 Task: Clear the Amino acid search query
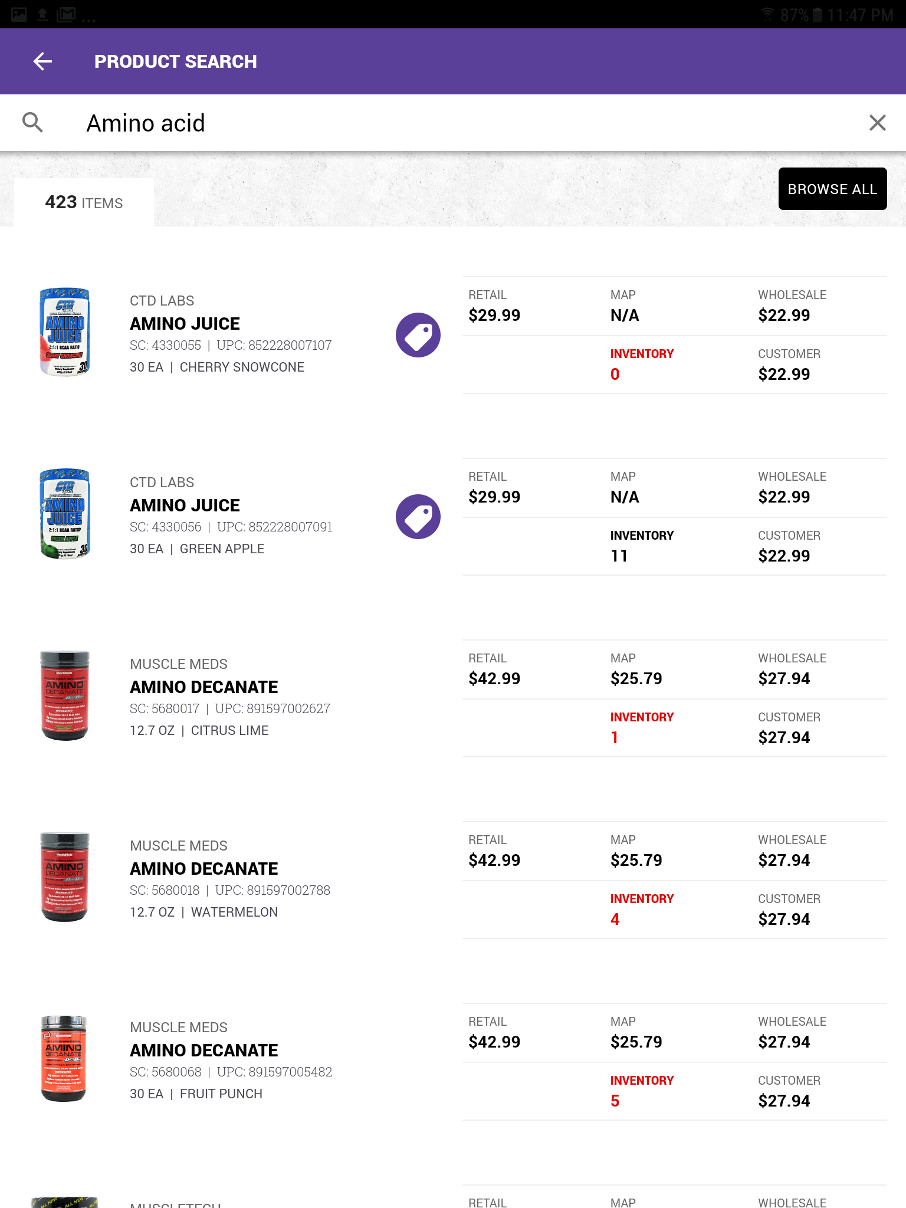(x=878, y=122)
